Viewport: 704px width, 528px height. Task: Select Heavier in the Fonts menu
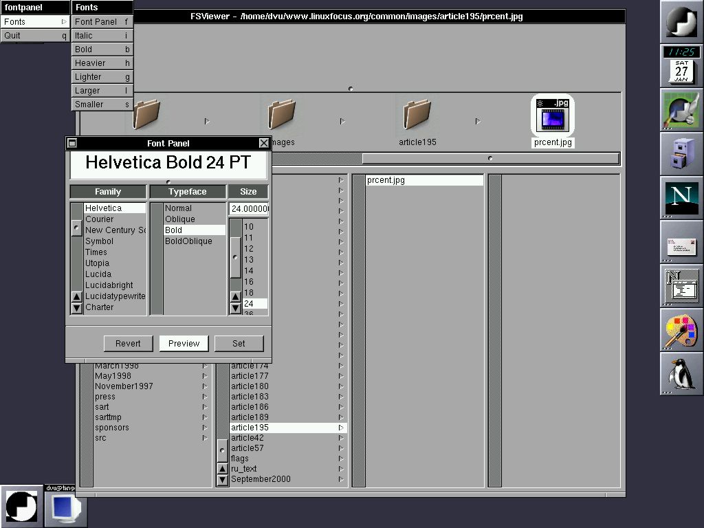[102, 63]
